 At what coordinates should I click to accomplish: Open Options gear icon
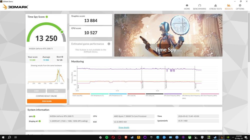(x=240, y=5)
